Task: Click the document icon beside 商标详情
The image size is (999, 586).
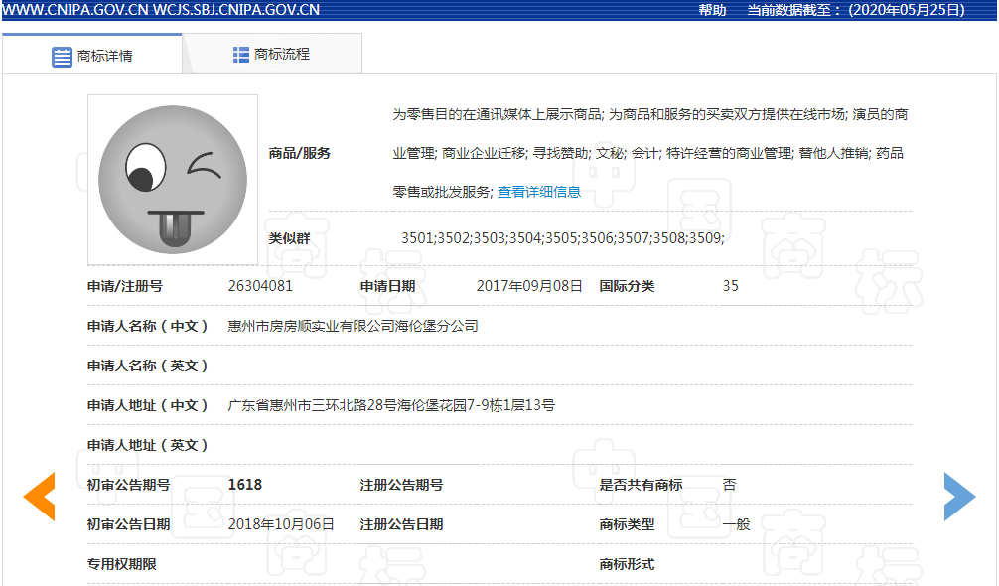Action: pos(62,56)
